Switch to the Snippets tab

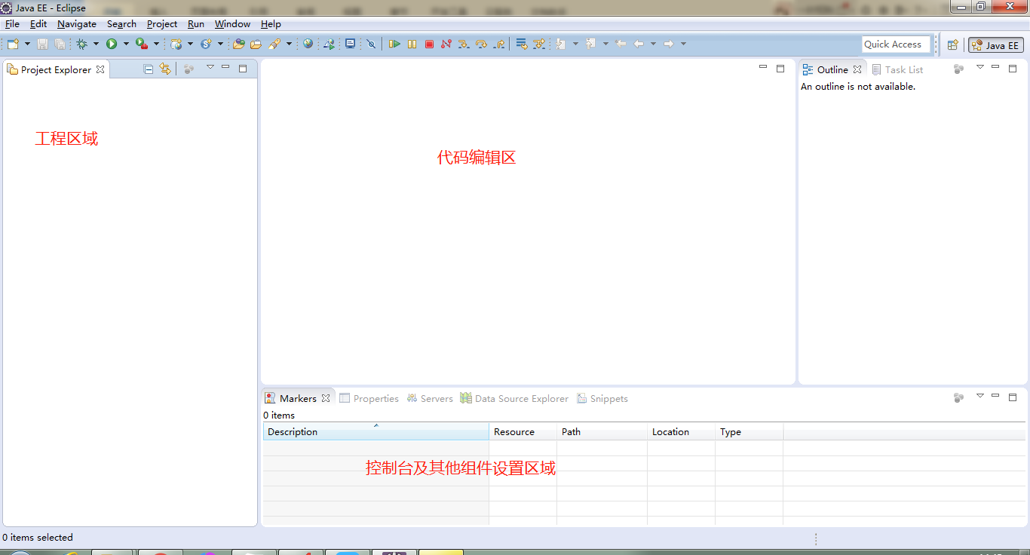coord(602,398)
